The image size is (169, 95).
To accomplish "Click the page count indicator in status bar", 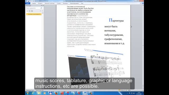I will tap(30, 90).
